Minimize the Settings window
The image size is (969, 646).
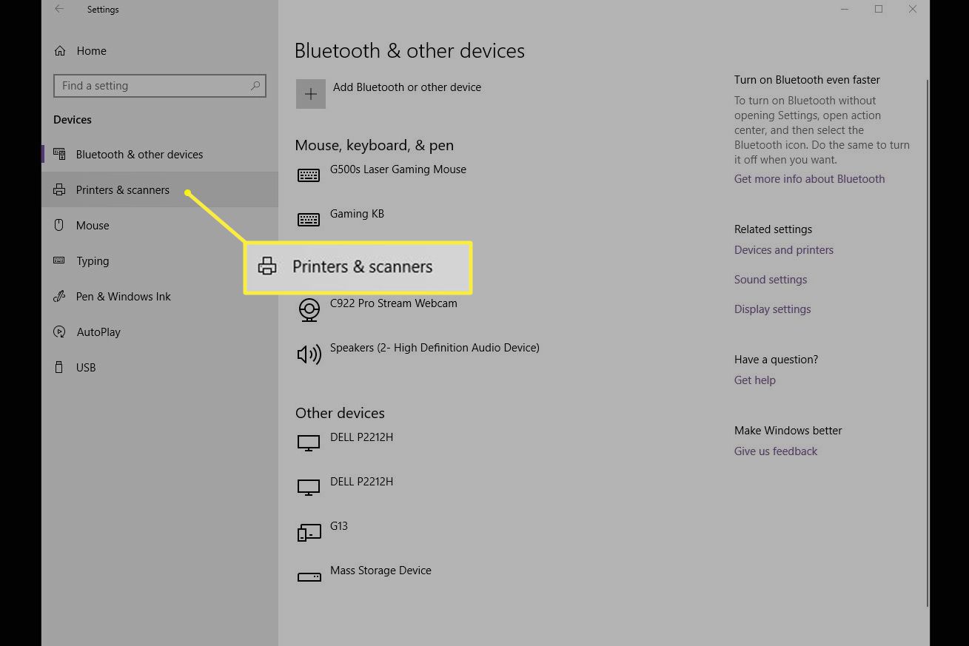845,10
